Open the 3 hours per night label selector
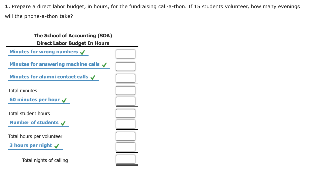Image resolution: width=310 pixels, height=171 pixels. pos(31,145)
